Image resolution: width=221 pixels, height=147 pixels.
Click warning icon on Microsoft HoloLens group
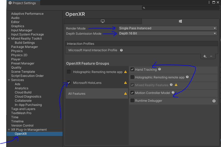coord(126,83)
